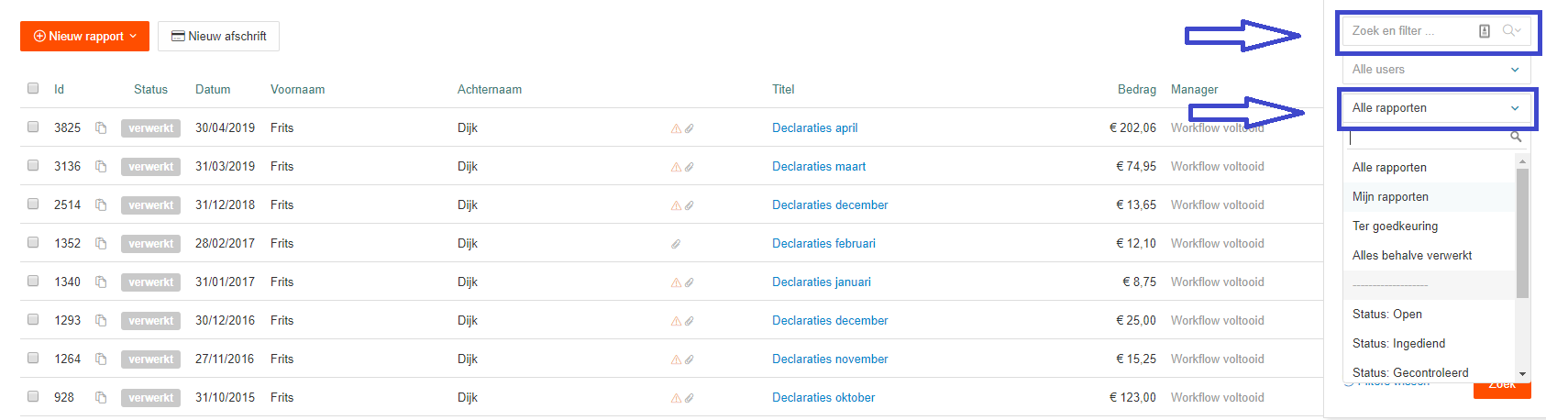Open the Declaraties maart report link
The height and width of the screenshot is (420, 1546).
pyautogui.click(x=818, y=167)
